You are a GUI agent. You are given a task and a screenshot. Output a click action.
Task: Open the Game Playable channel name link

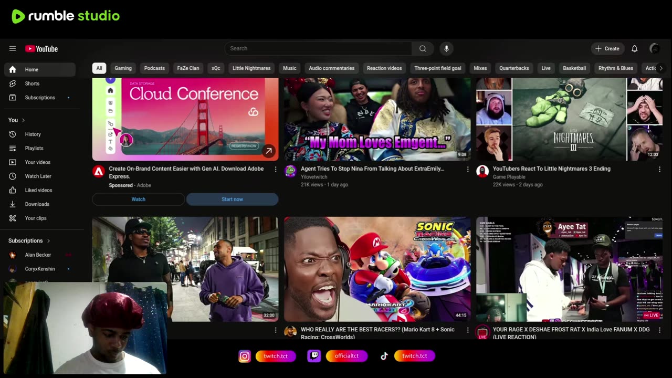509,177
